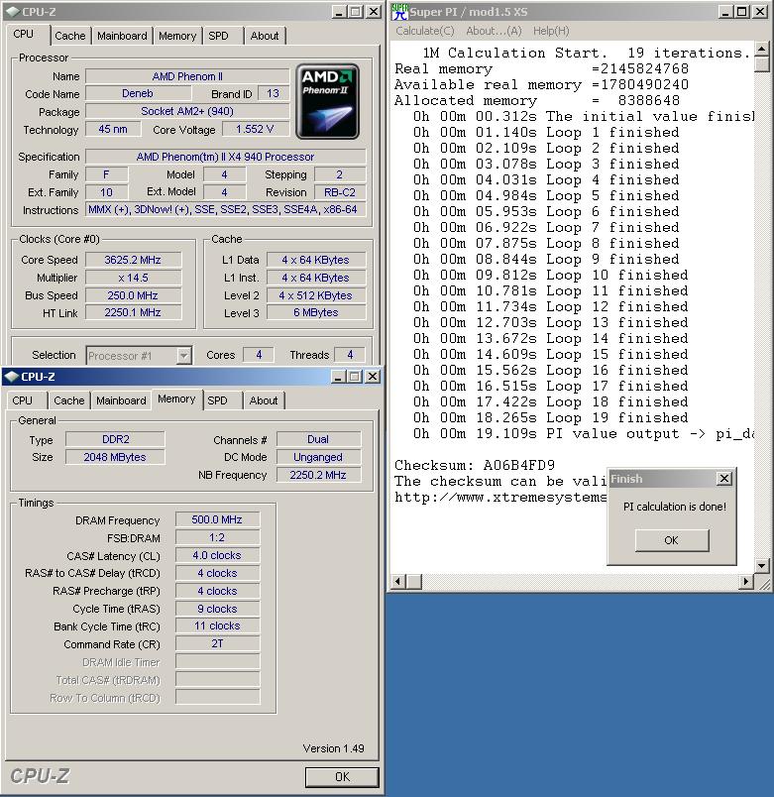This screenshot has height=797, width=774.
Task: Open Cache tab in lower CPU-Z window
Action: (x=69, y=400)
